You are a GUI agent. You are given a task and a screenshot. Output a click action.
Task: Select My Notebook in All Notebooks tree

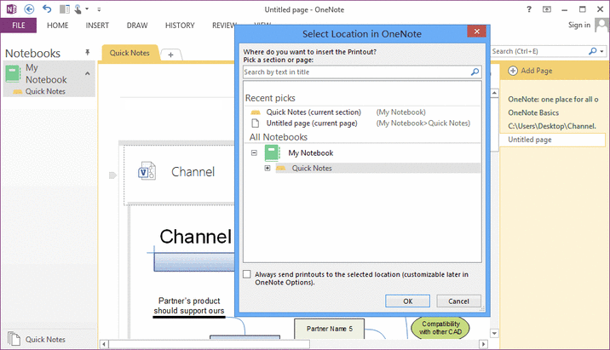(x=310, y=153)
